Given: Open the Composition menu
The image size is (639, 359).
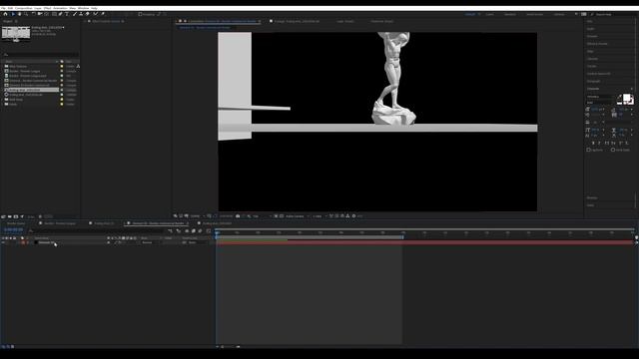Looking at the screenshot, I should pyautogui.click(x=23, y=8).
